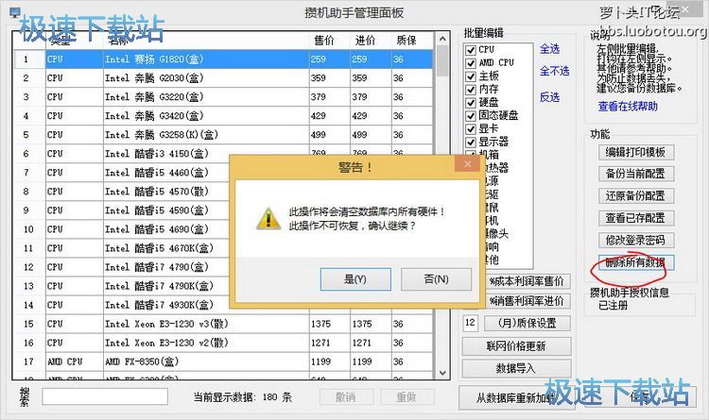Image resolution: width=709 pixels, height=420 pixels.
Task: Select row Intel 奔腾 G3220(盒)
Action: [223, 97]
